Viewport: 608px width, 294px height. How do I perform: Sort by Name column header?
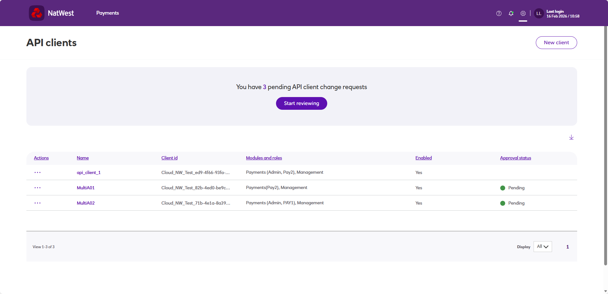click(83, 158)
